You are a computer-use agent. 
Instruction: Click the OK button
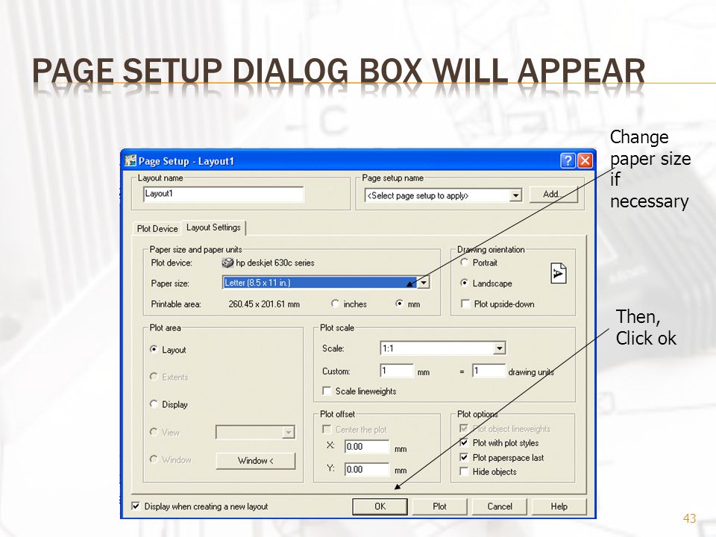[x=380, y=506]
